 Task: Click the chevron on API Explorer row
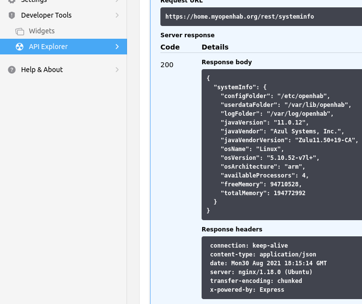(117, 47)
